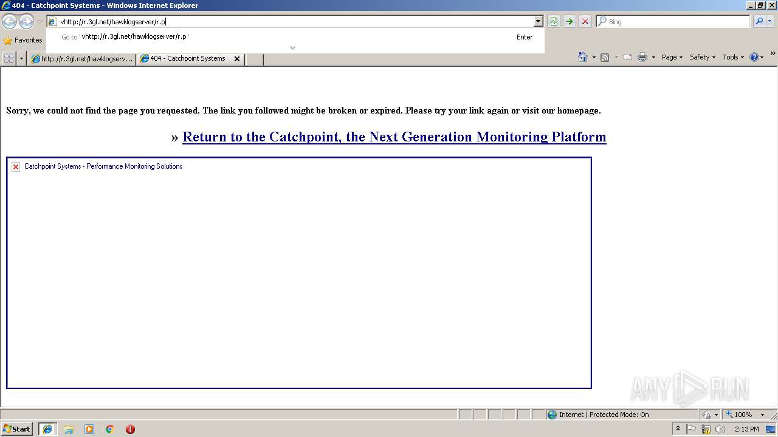Open the Windows Start button
The height and width of the screenshot is (437, 778).
[17, 429]
